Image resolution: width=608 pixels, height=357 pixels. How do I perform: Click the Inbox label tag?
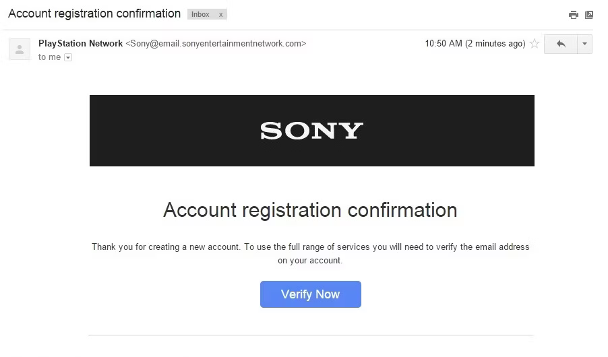[201, 14]
